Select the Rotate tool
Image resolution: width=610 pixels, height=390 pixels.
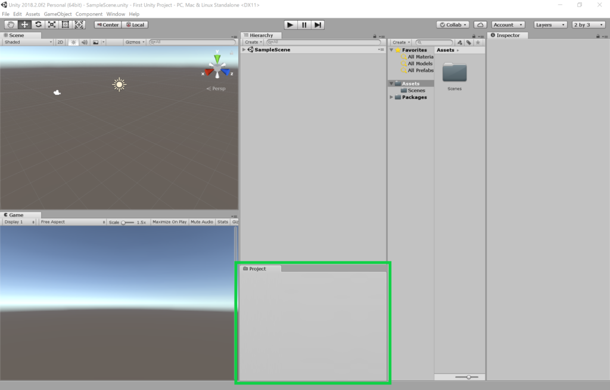click(x=38, y=24)
